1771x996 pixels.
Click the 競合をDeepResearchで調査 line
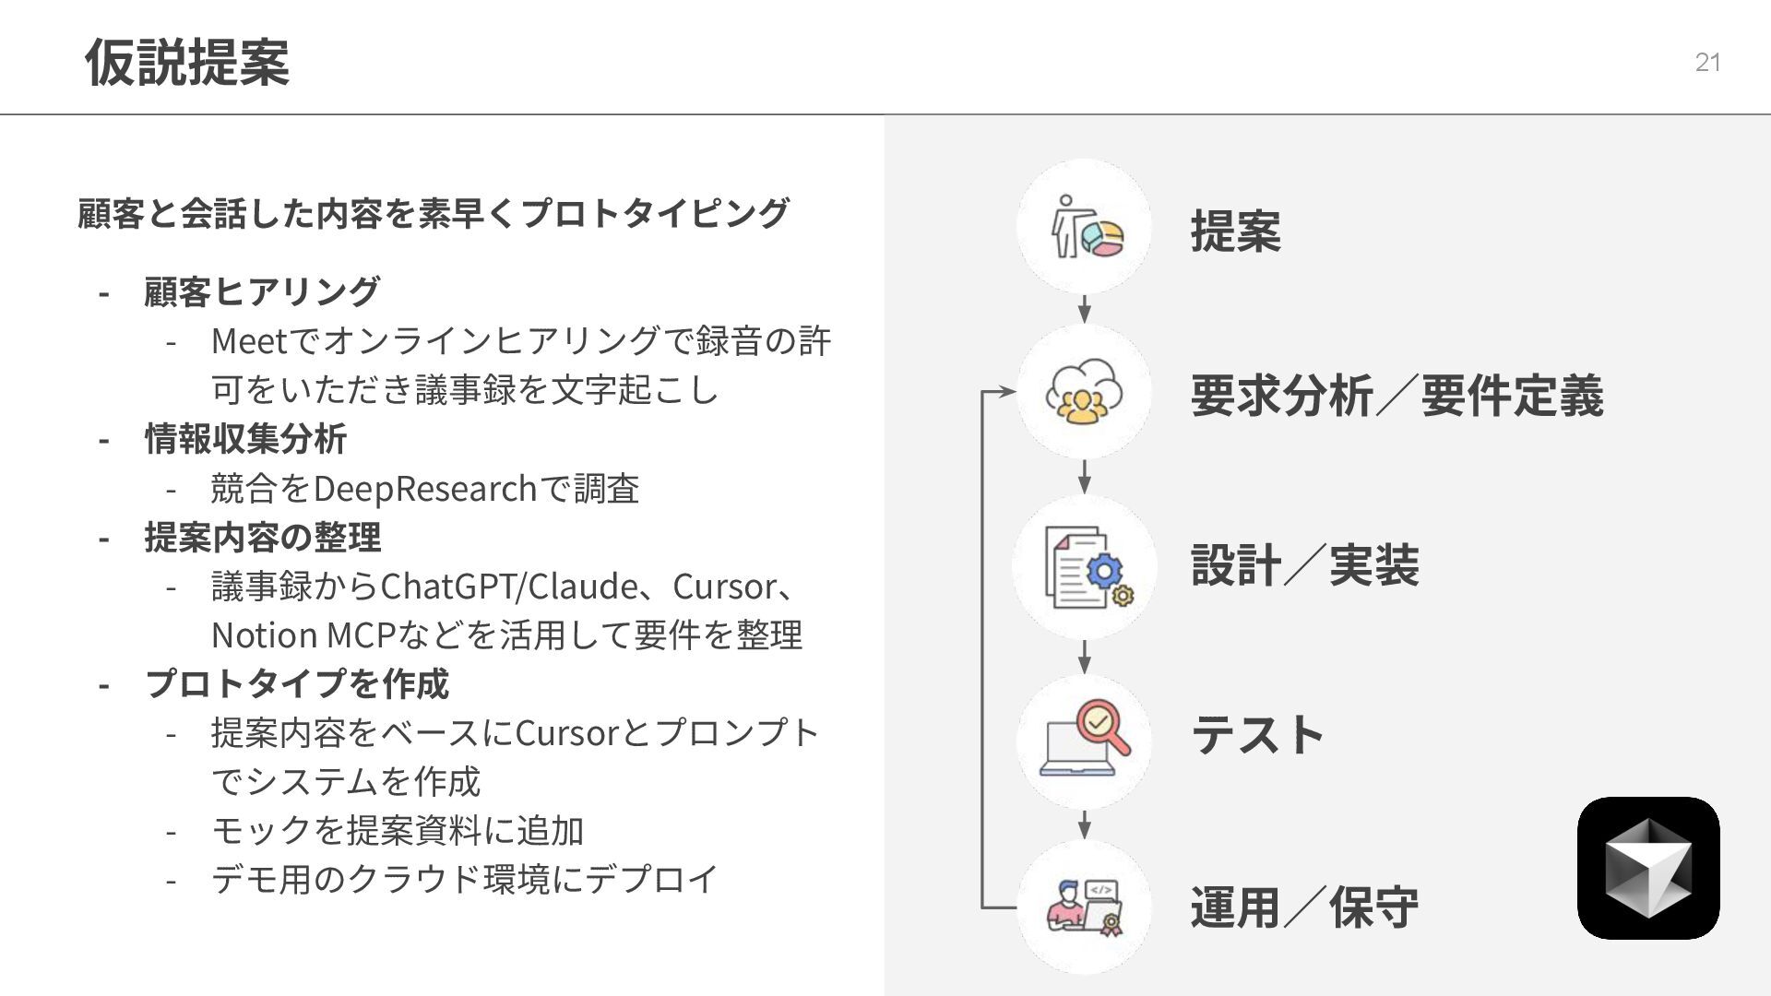(x=424, y=489)
